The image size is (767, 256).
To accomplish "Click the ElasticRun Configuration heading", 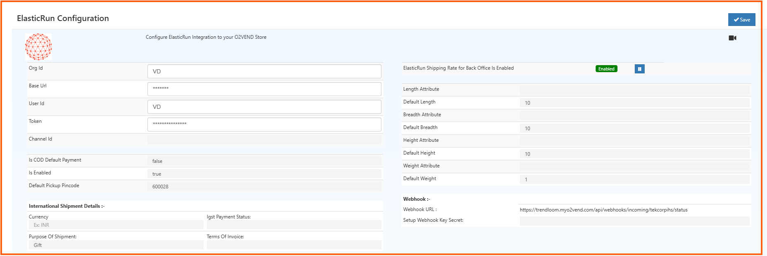I will click(63, 18).
